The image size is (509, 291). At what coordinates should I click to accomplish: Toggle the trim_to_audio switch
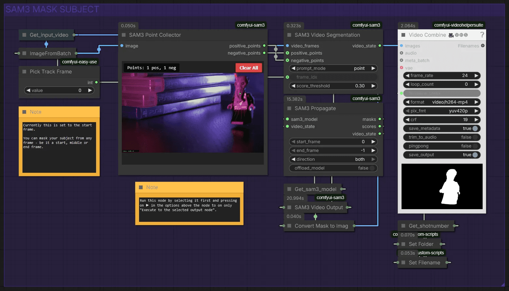475,137
